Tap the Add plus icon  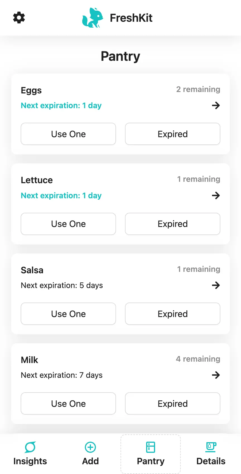click(x=90, y=447)
